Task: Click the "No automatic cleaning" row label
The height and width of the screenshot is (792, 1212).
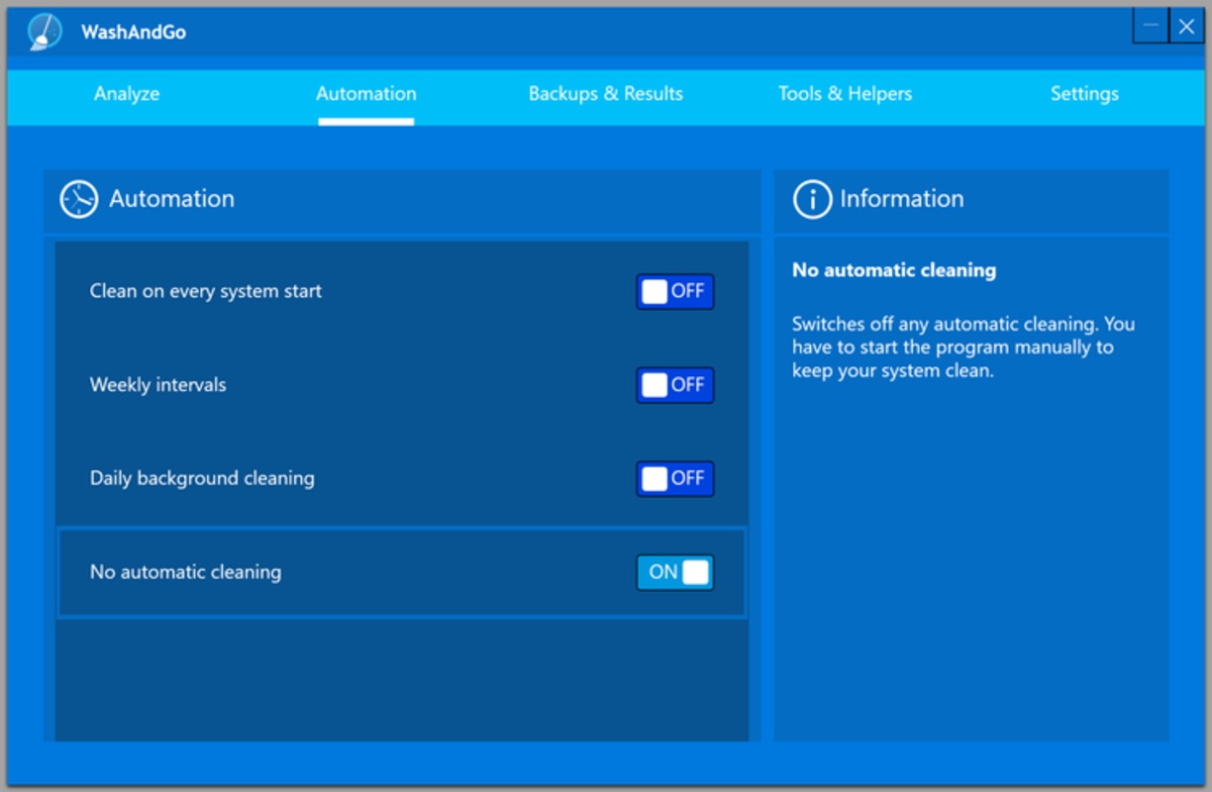Action: point(185,572)
